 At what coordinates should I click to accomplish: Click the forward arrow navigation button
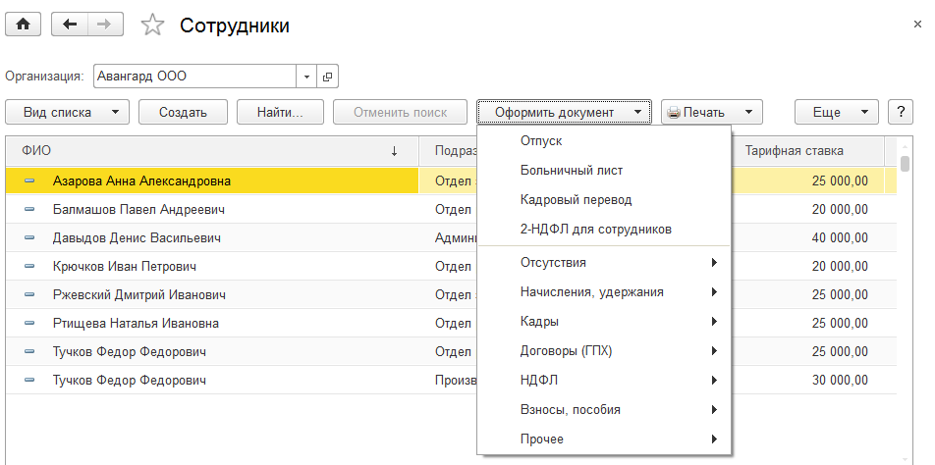[102, 26]
